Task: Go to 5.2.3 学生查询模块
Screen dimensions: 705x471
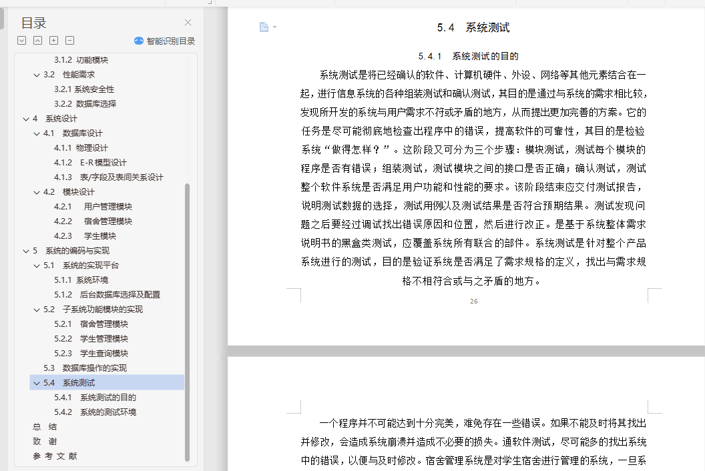Action: [x=91, y=354]
